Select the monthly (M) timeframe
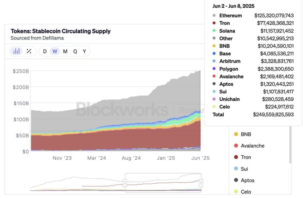Viewport: 303px width, 198px height. 65,51
